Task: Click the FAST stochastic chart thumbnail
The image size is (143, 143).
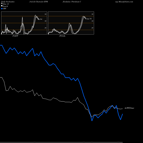Action: [24, 23]
